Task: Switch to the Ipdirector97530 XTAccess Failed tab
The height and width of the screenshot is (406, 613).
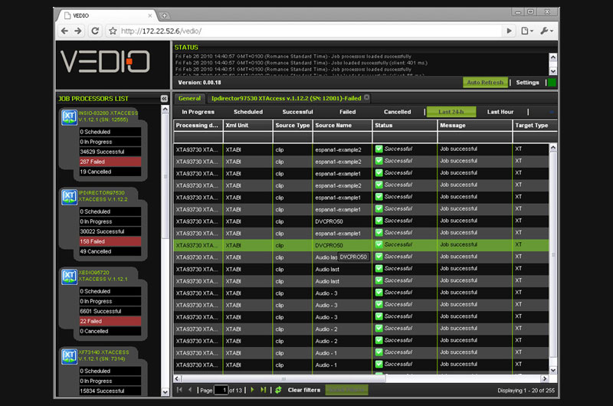Action: 286,99
